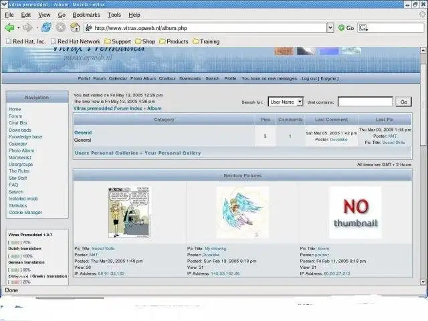Open Cookie Manager in sidebar
This screenshot has width=428, height=321.
click(25, 213)
